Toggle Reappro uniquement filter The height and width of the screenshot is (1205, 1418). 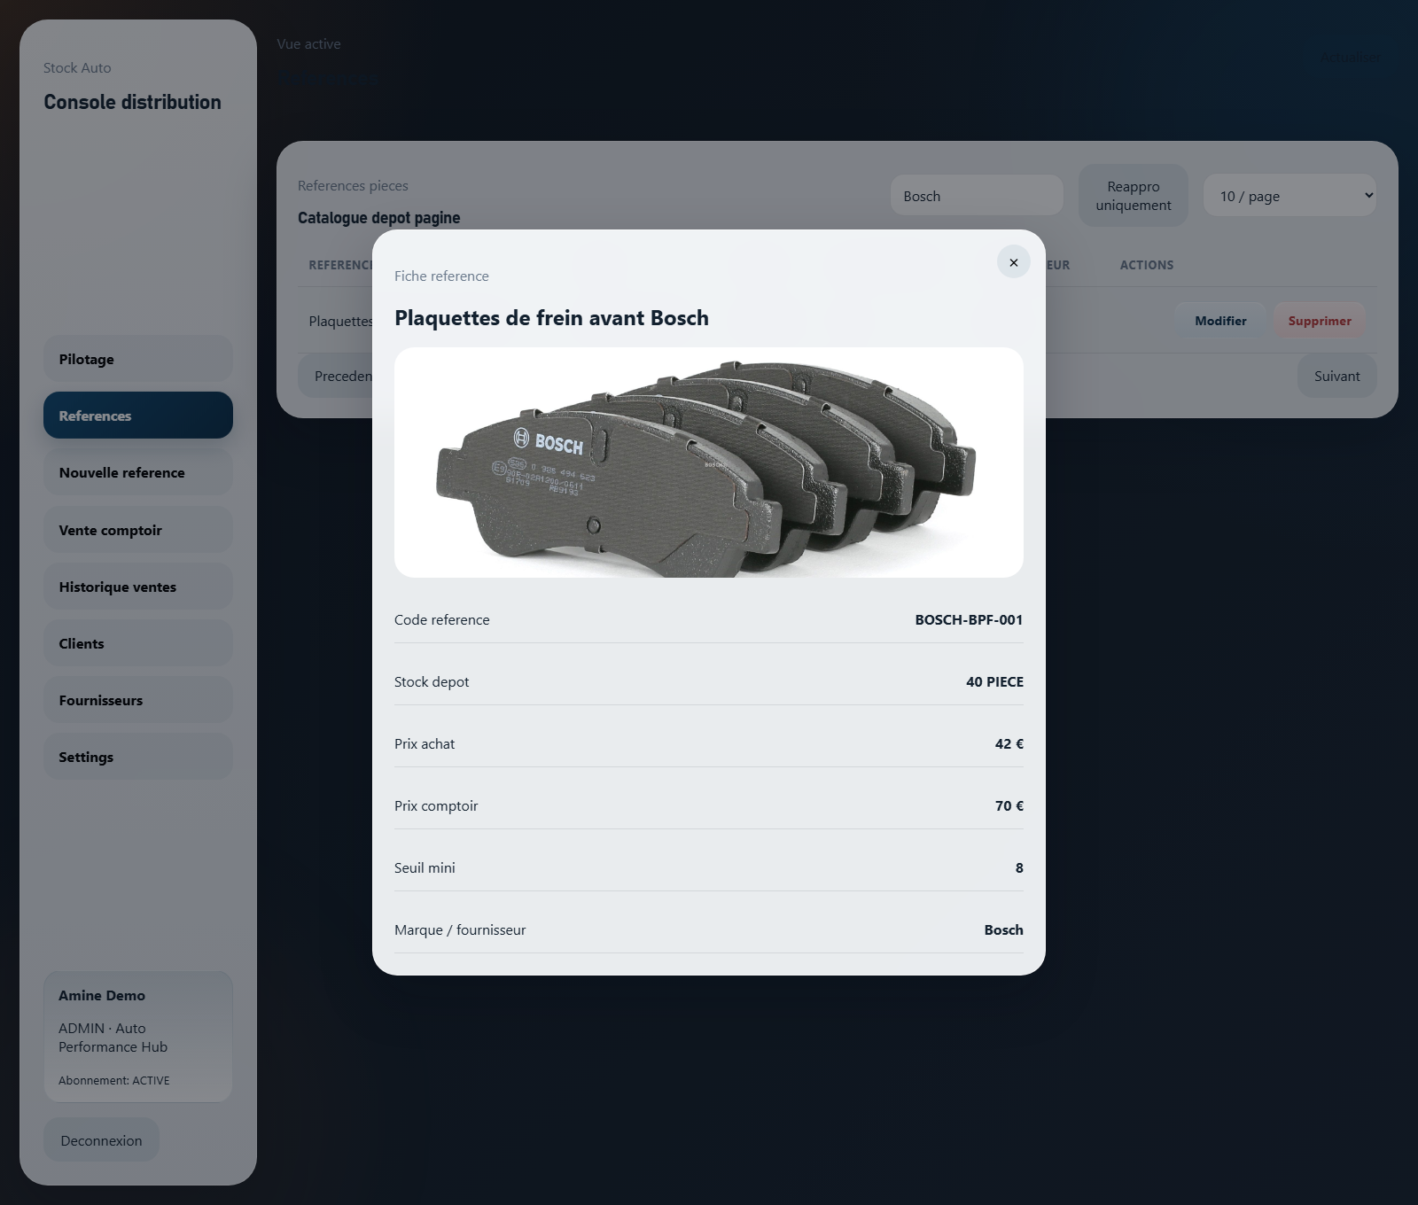click(1133, 196)
